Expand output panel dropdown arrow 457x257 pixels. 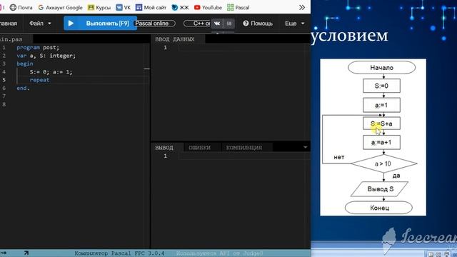pos(305,147)
